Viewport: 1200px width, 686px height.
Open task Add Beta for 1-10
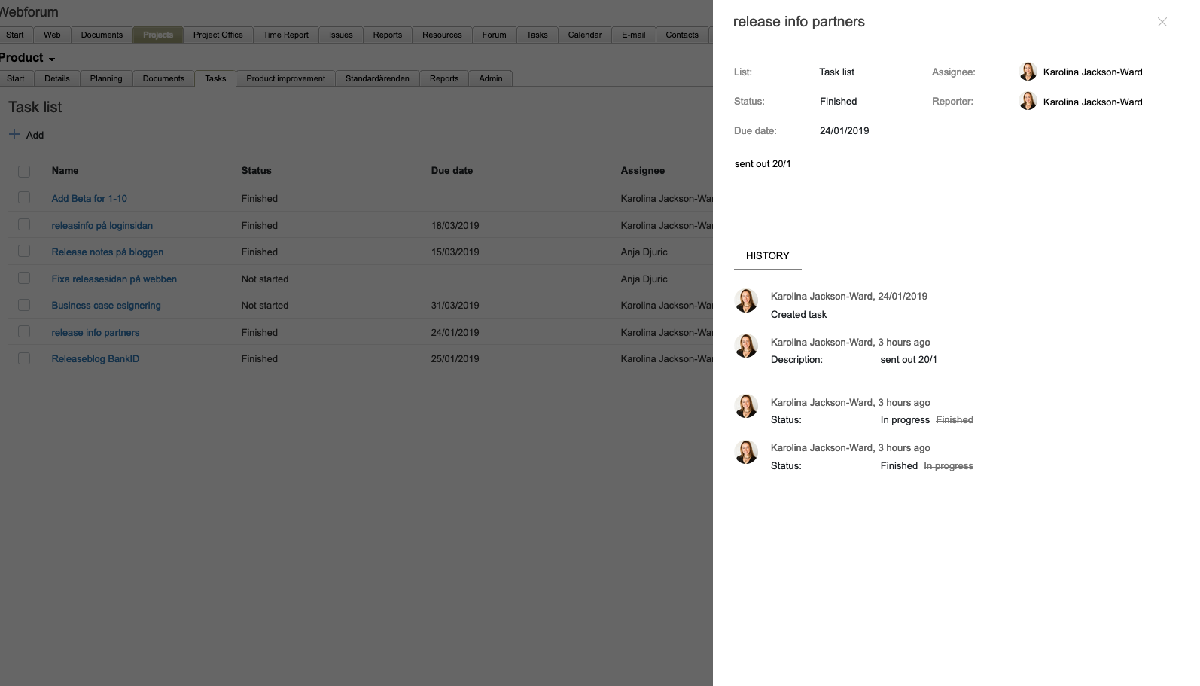tap(90, 198)
